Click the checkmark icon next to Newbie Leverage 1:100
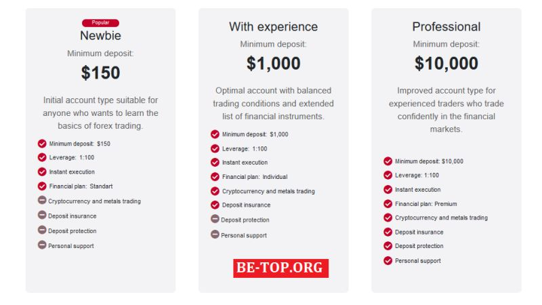The image size is (542, 305). (x=42, y=157)
